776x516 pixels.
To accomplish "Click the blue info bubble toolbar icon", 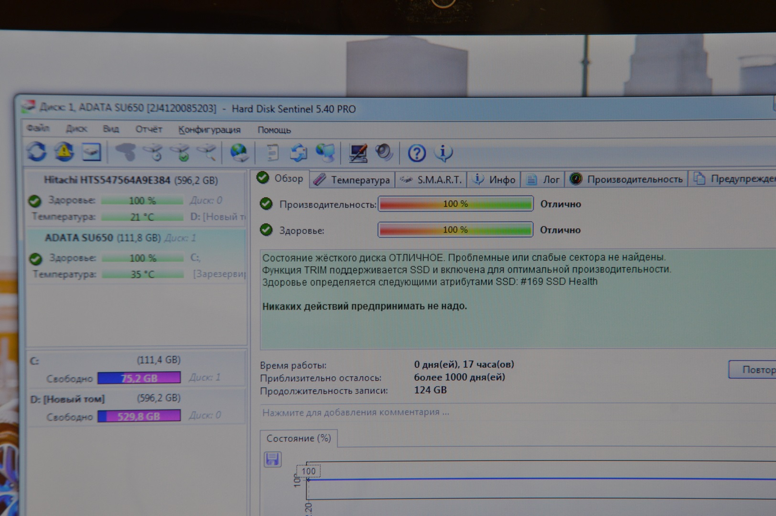I will click(443, 153).
